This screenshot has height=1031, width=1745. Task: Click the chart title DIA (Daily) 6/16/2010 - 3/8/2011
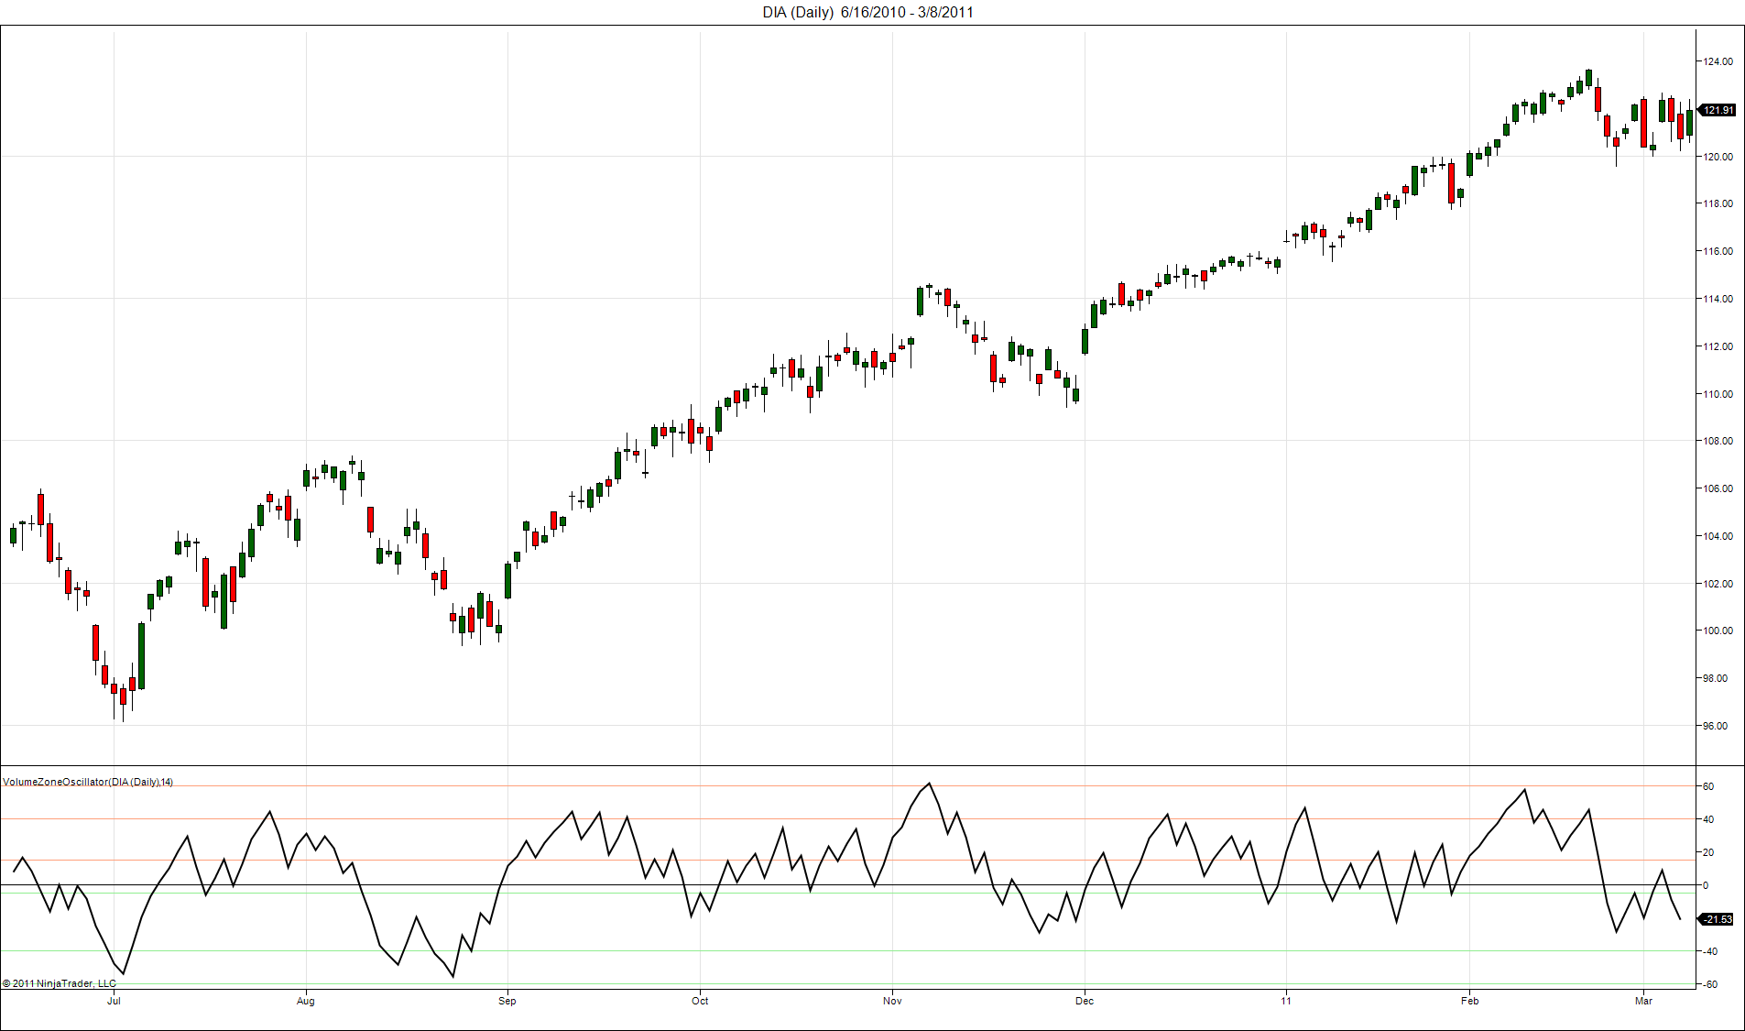point(867,12)
